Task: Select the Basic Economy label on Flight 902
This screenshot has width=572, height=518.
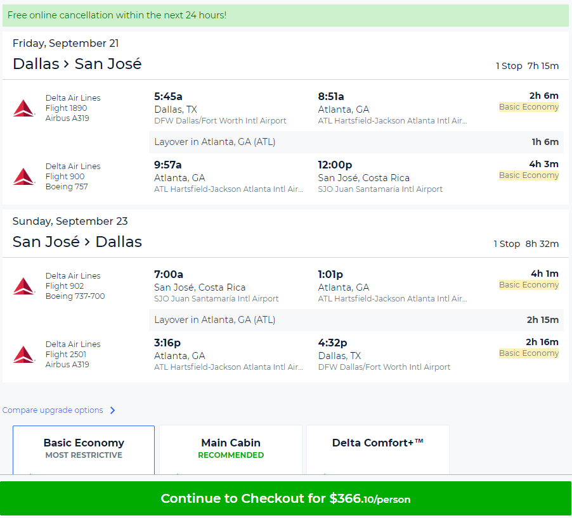Action: click(x=529, y=284)
